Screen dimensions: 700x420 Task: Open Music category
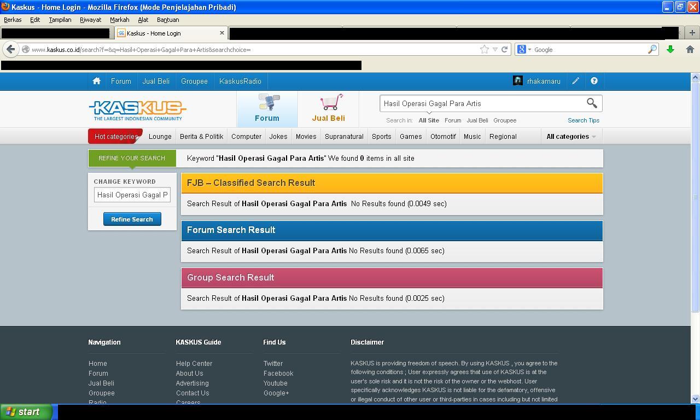point(472,137)
